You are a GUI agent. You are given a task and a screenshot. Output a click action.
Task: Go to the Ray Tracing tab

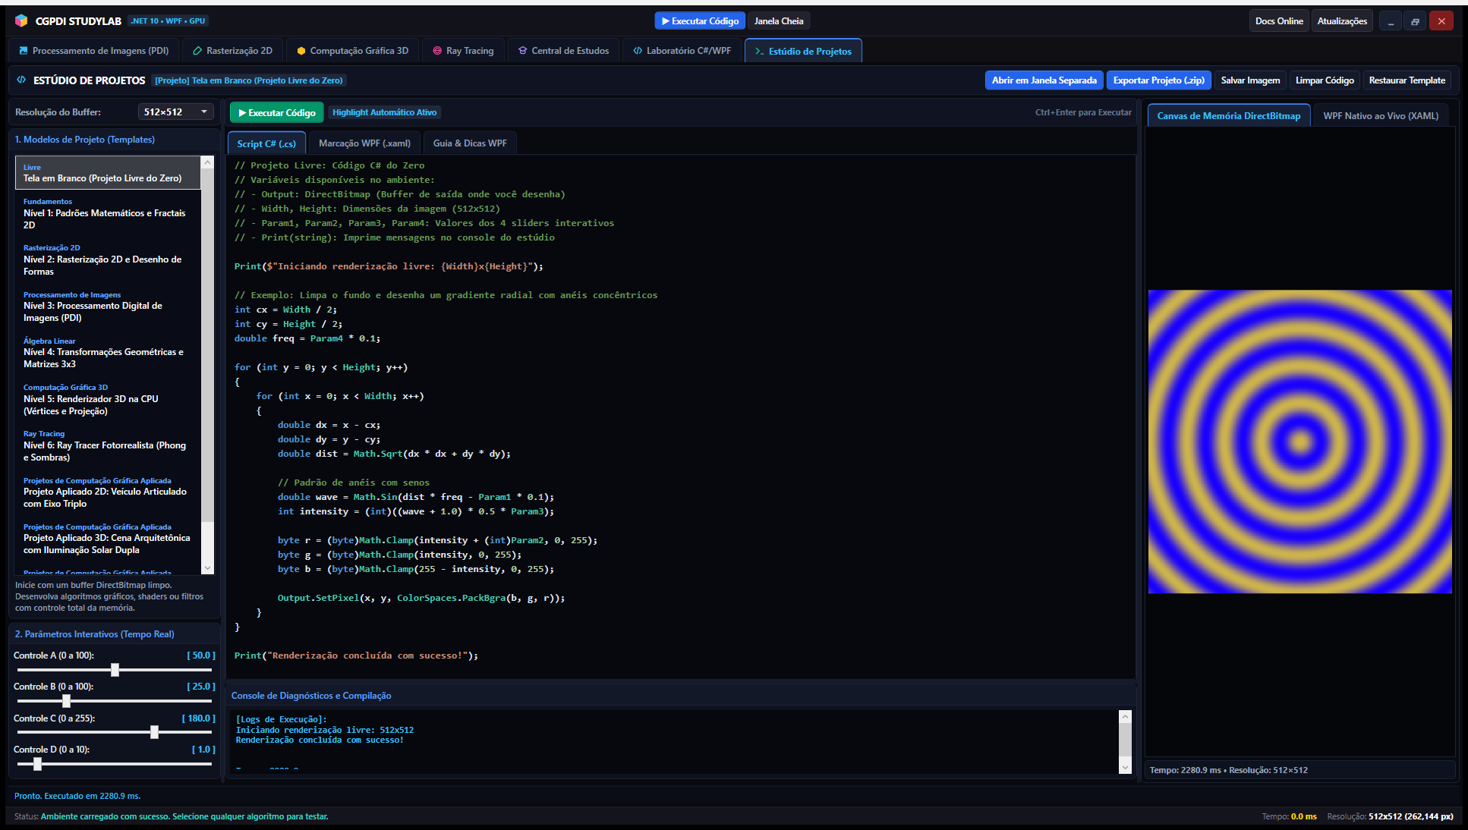click(x=463, y=51)
